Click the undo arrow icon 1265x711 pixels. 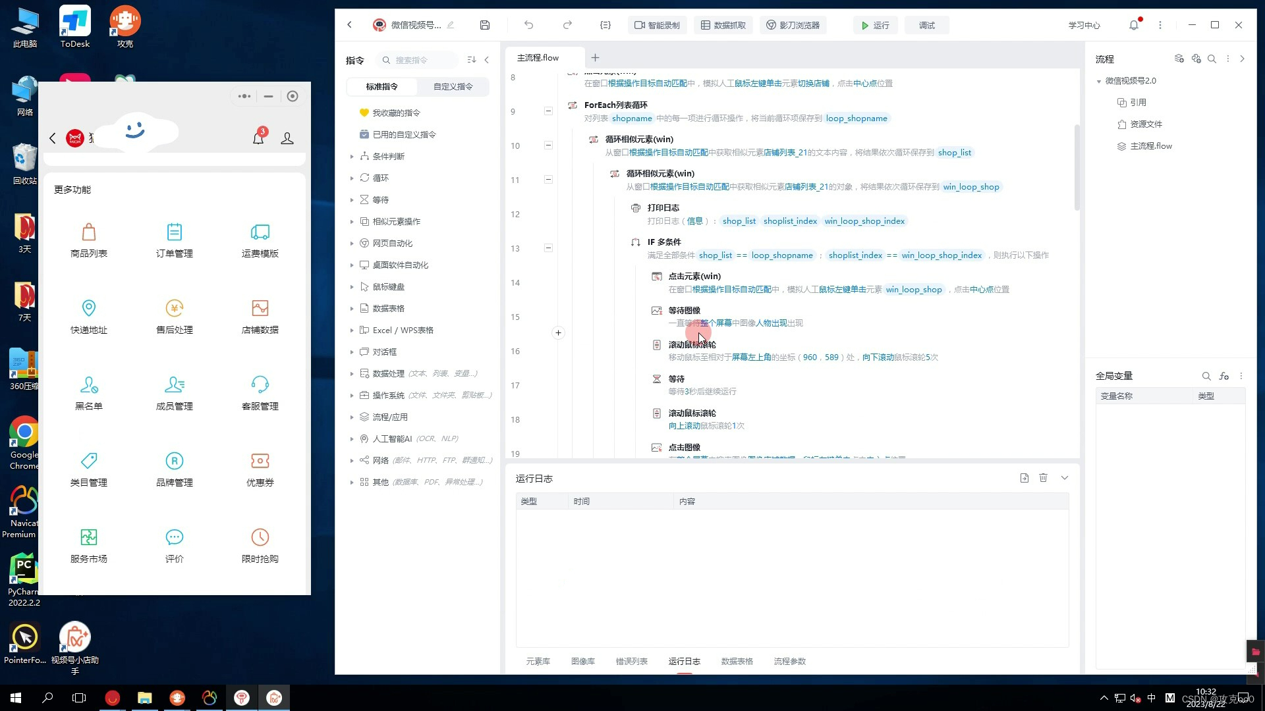point(528,25)
